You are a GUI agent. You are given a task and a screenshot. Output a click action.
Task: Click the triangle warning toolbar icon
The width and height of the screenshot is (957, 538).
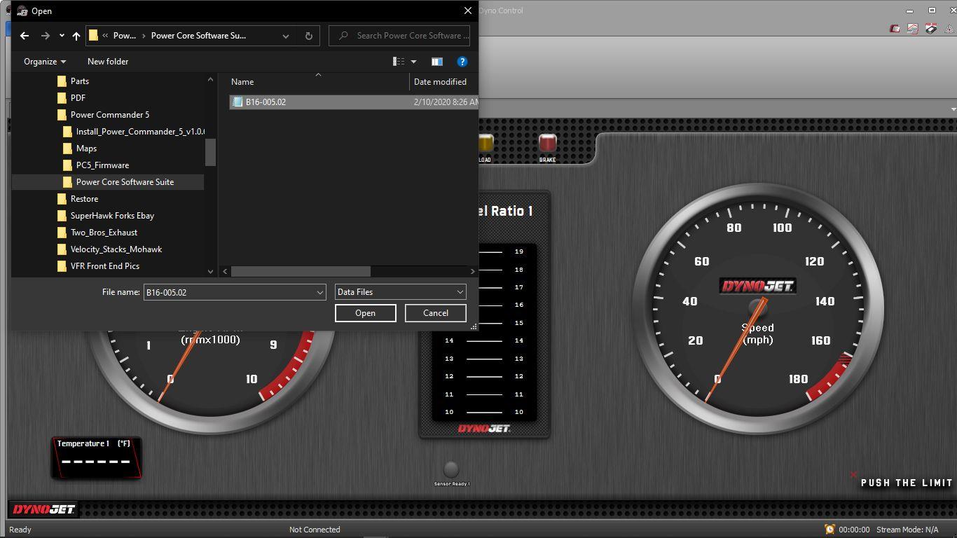coord(949,29)
